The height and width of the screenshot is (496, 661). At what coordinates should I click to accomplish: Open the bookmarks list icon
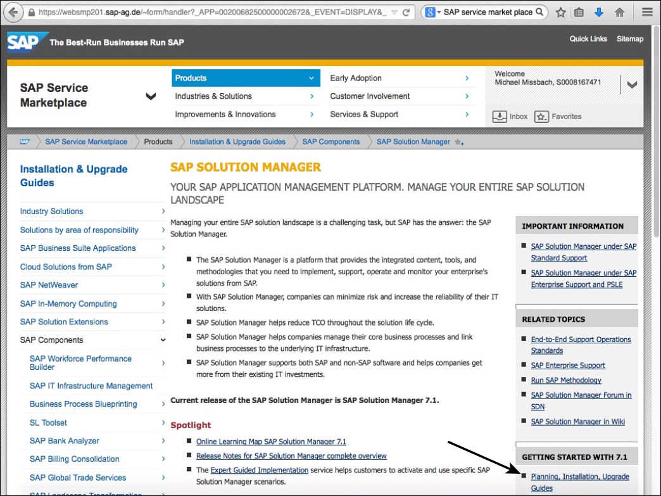(579, 13)
